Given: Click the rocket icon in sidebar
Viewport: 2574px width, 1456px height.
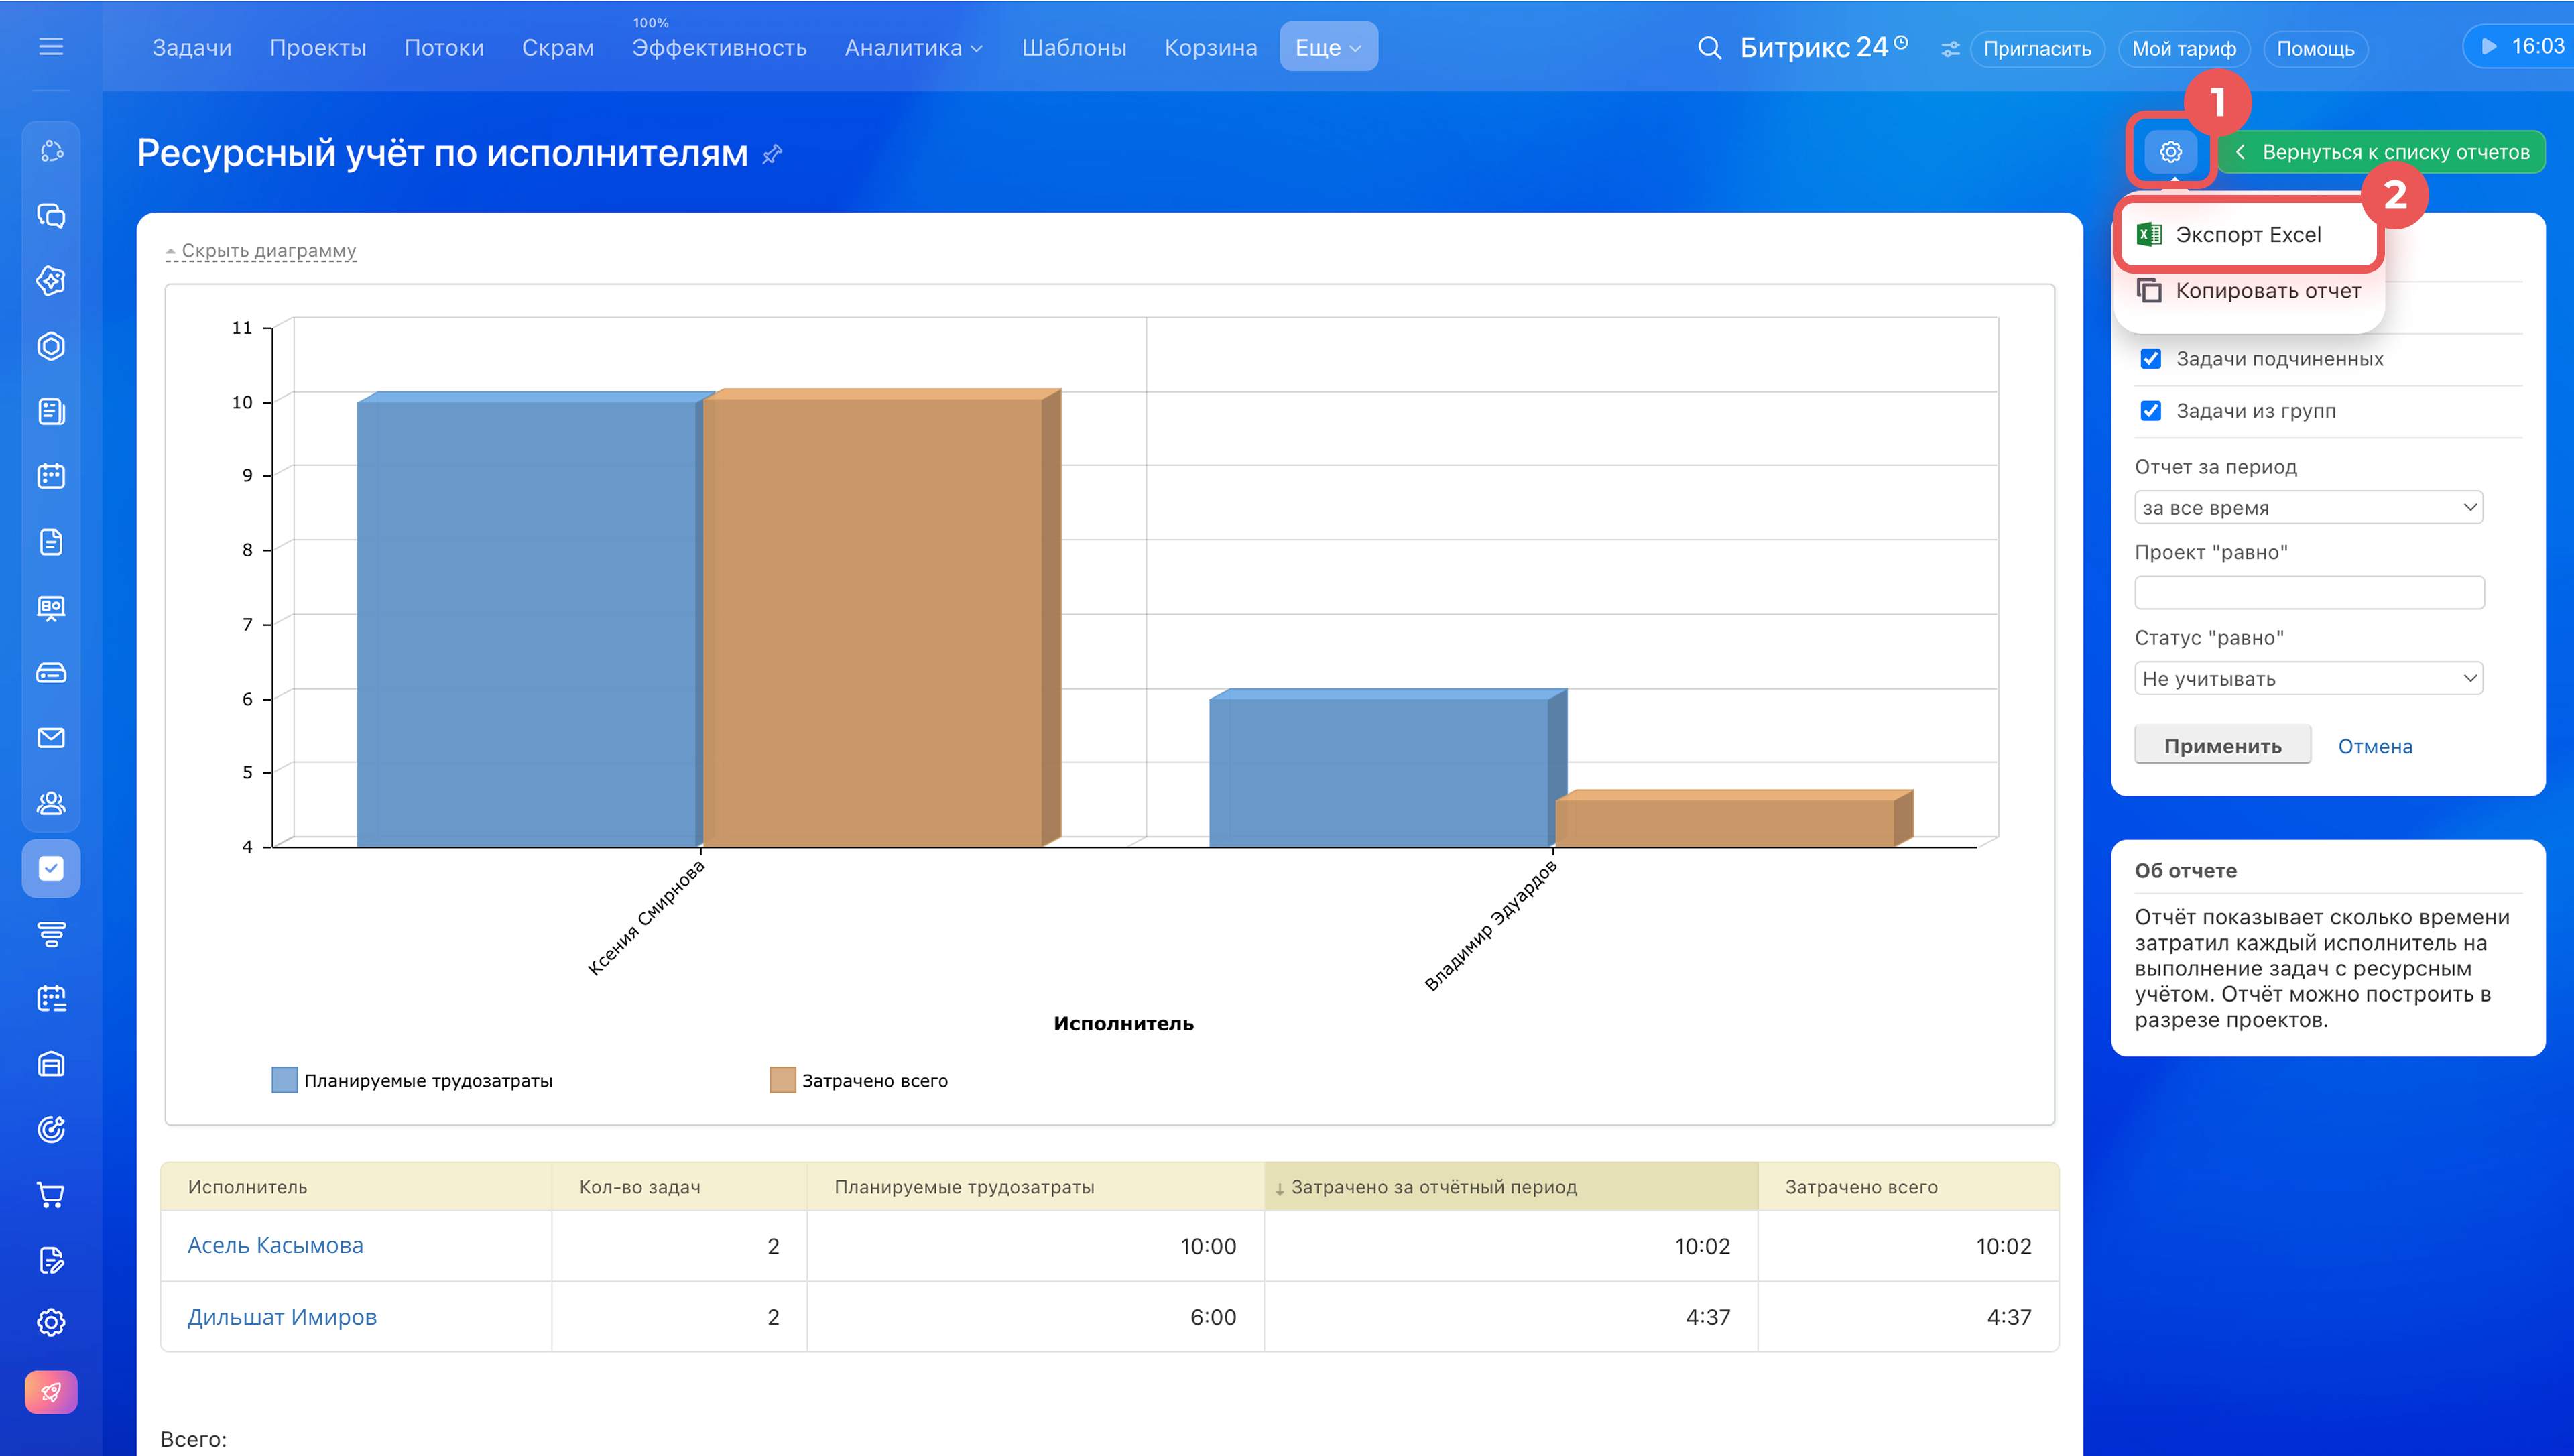Looking at the screenshot, I should [x=51, y=1392].
